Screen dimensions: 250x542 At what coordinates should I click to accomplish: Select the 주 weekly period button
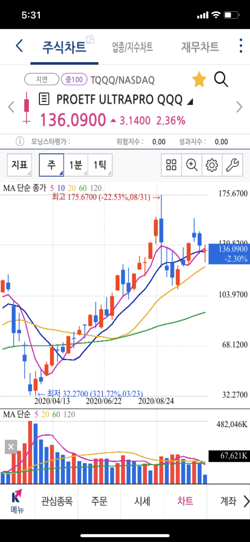point(51,165)
